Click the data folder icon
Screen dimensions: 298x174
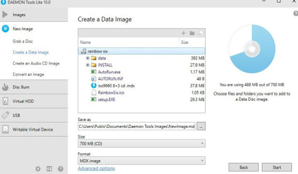pos(94,58)
